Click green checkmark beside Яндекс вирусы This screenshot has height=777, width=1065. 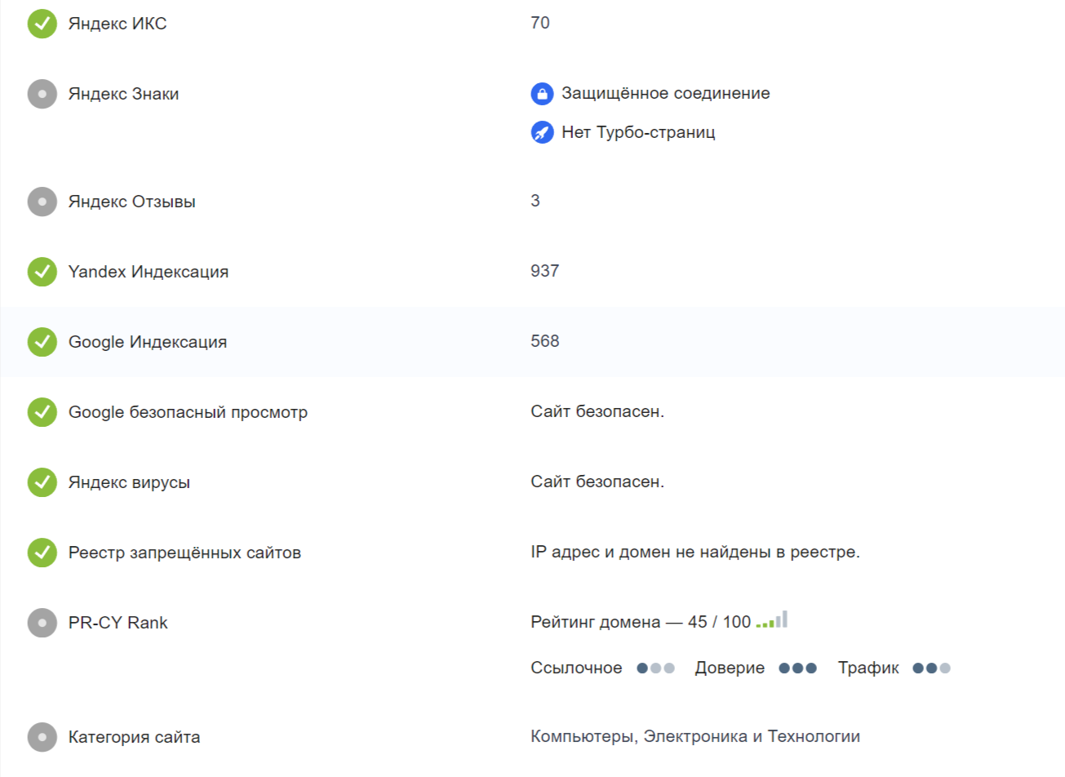tap(42, 482)
